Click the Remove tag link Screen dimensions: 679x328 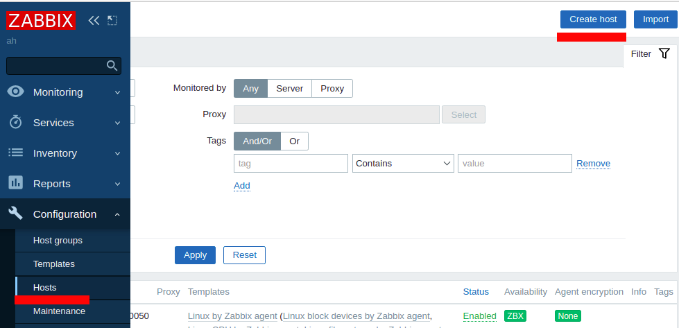coord(593,164)
